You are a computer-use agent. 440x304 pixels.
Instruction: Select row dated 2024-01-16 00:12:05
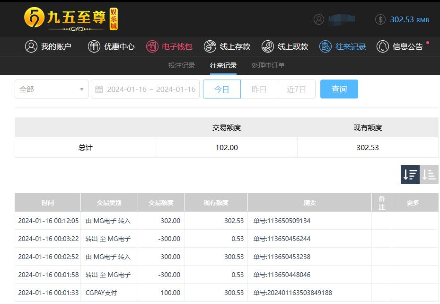[227, 221]
